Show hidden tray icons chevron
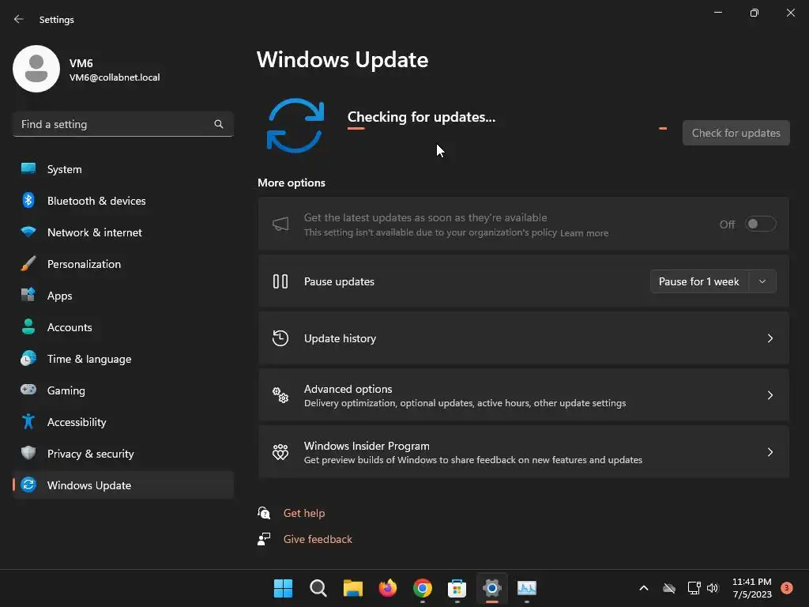809x607 pixels. pyautogui.click(x=643, y=588)
